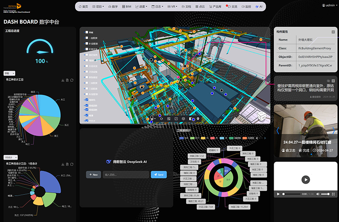Viewport: 339px width, 222px height.
Task: Download the 各工种总计工日 pie chart
Action: 63,80
